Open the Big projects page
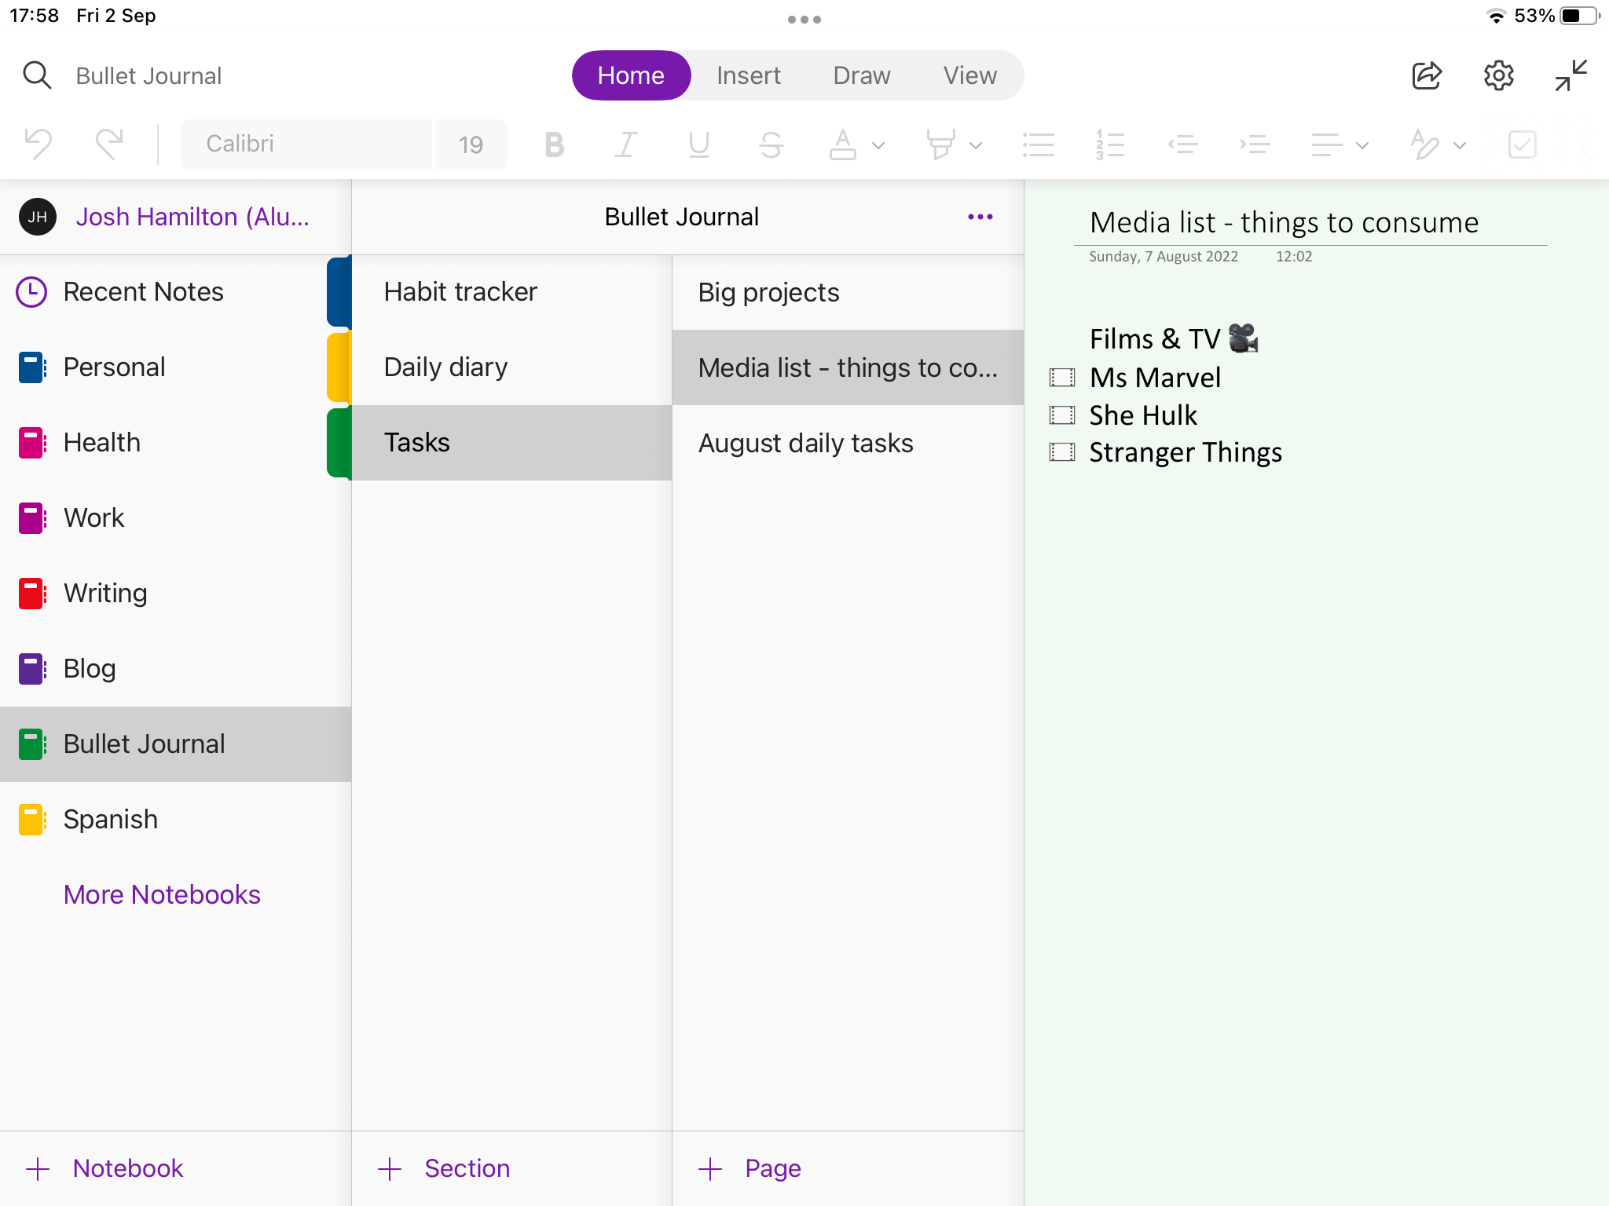1609x1206 pixels. (x=848, y=292)
